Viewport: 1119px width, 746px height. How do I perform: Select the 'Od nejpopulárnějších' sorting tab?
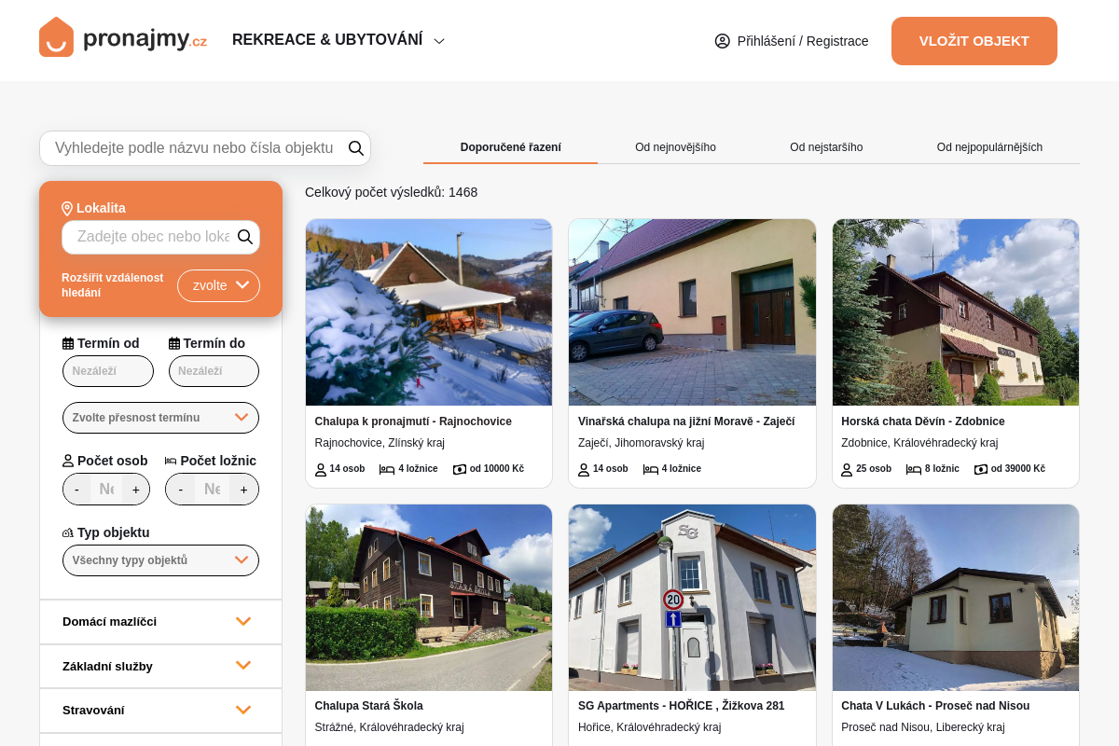tap(989, 147)
